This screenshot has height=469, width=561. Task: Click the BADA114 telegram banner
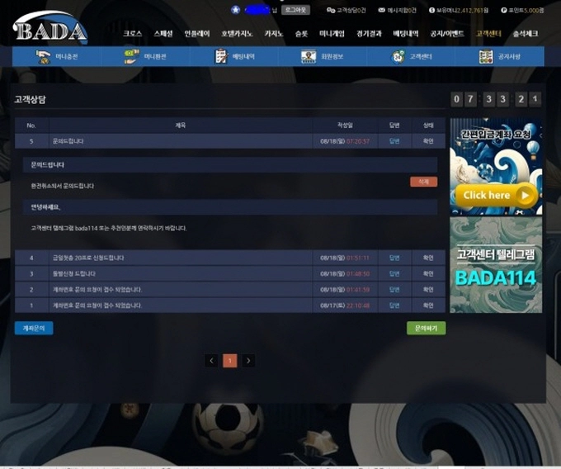496,265
